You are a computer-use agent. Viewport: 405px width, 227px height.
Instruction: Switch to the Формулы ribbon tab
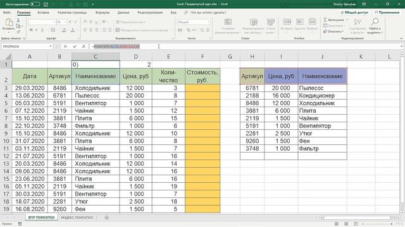[103, 13]
